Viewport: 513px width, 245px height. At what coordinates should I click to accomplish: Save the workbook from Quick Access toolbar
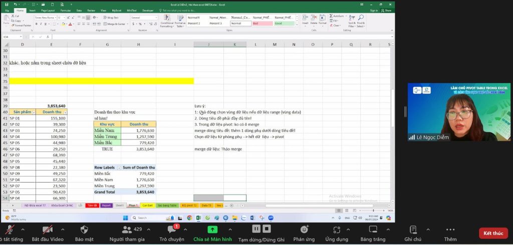pos(7,4)
